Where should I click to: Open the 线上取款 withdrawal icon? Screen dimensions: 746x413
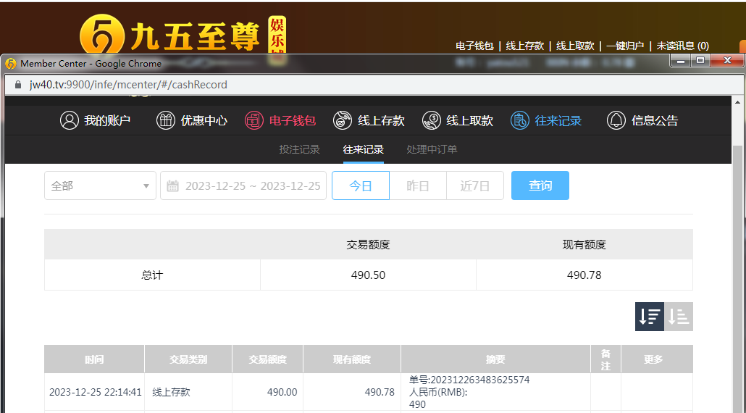pyautogui.click(x=431, y=120)
